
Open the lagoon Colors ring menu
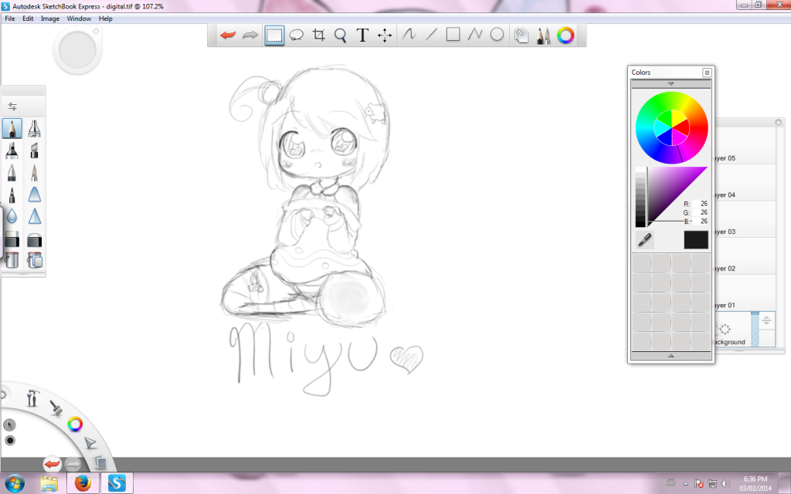tap(75, 425)
